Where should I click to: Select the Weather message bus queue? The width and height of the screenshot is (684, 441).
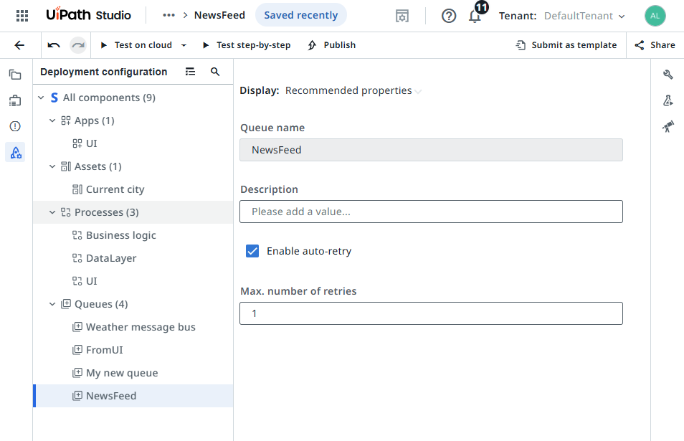141,327
